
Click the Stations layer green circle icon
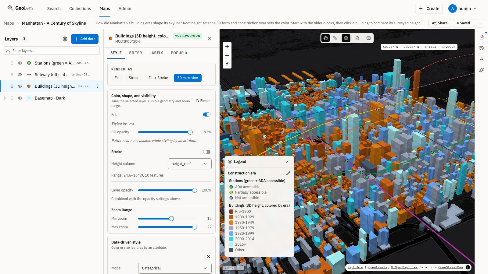pyautogui.click(x=29, y=63)
